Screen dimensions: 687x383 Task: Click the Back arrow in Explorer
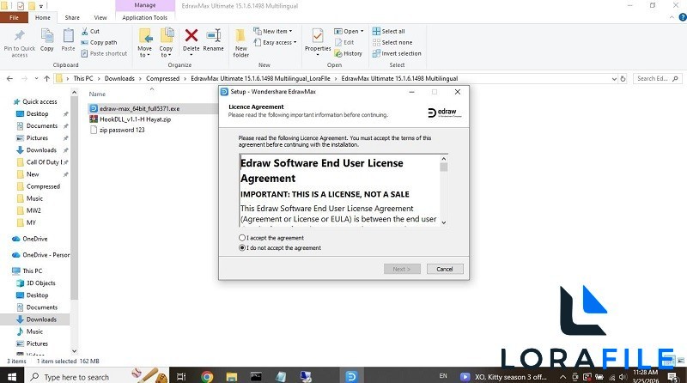9,79
